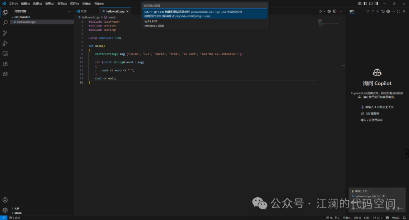The width and height of the screenshot is (409, 220).
Task: Open the 运行(R) menu
Action: (74, 4)
